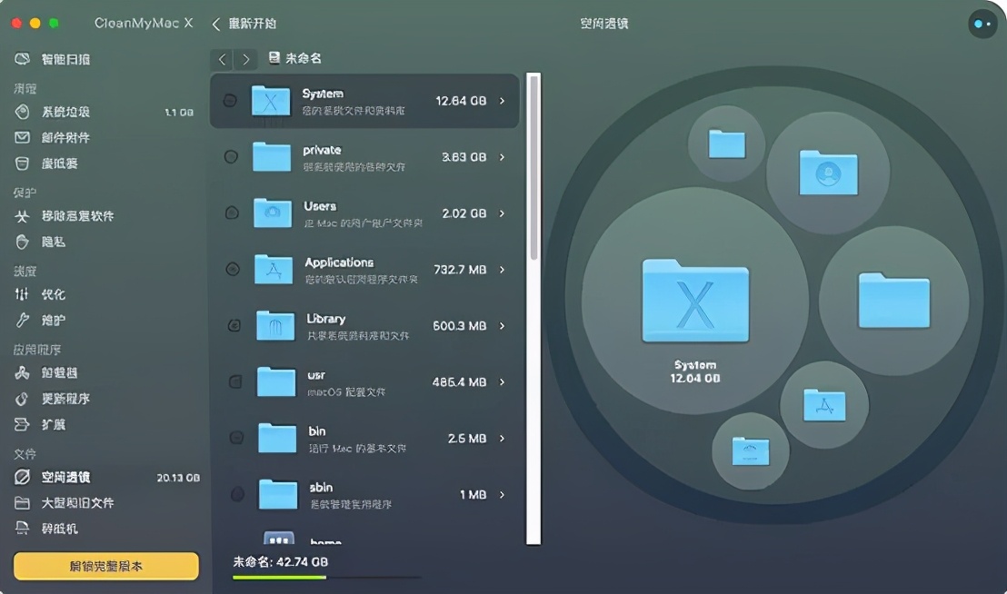This screenshot has height=594, width=1007.
Task: Open Uninstaller icon in sidebar
Action: 23,372
